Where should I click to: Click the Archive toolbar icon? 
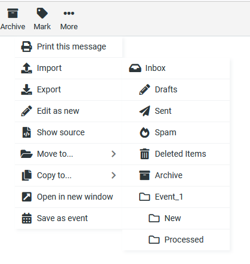tap(13, 13)
